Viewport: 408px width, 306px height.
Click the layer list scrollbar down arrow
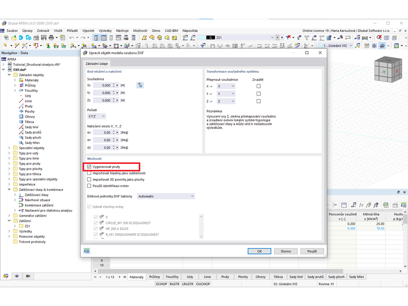coord(201,236)
